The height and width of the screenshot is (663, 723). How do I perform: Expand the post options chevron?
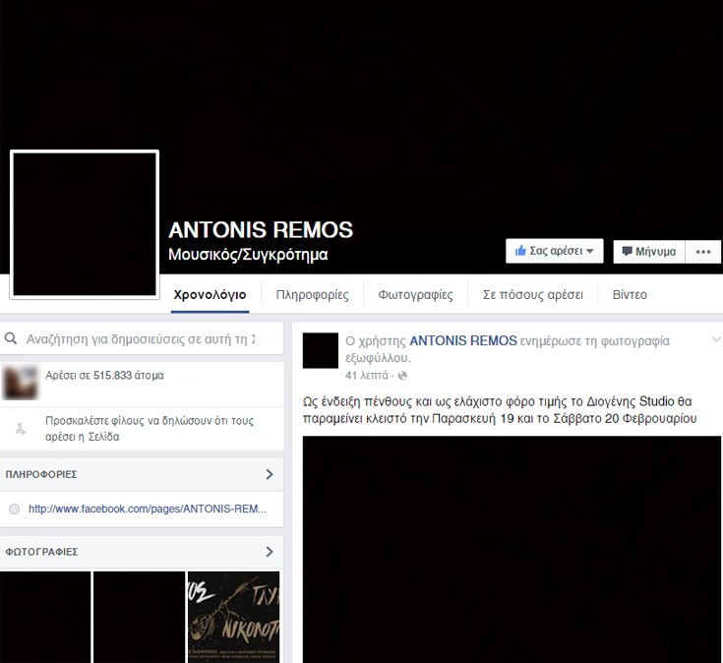point(715,339)
